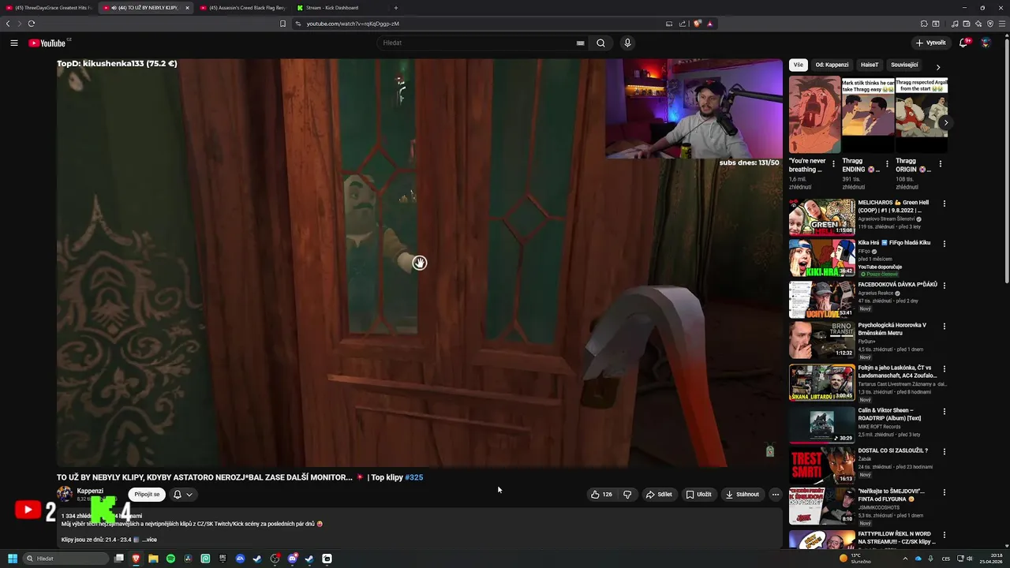Open the browser extensions puzzle icon
The width and height of the screenshot is (1010, 568).
pyautogui.click(x=924, y=24)
